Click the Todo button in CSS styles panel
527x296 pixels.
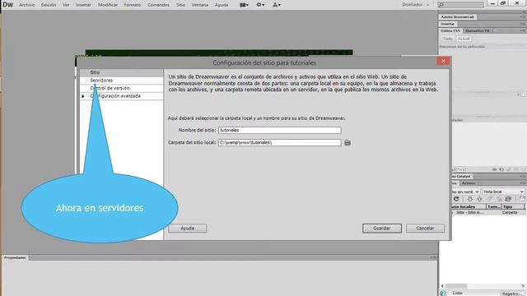(x=448, y=39)
